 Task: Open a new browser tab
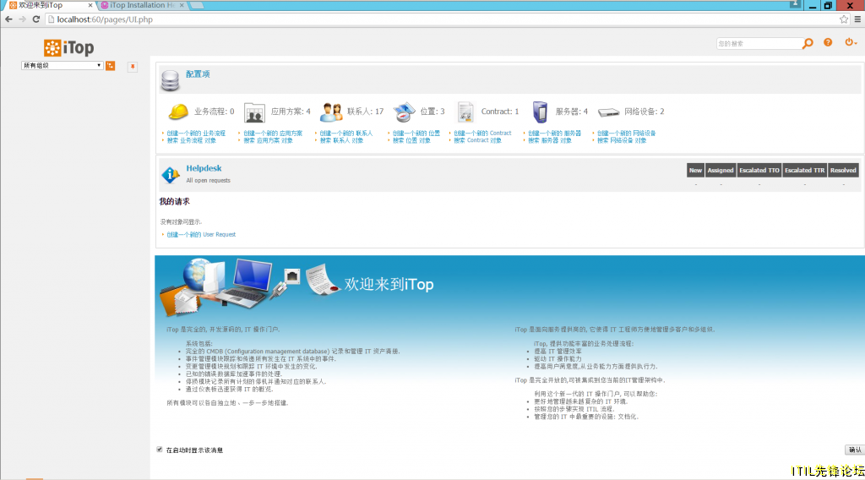tap(197, 5)
